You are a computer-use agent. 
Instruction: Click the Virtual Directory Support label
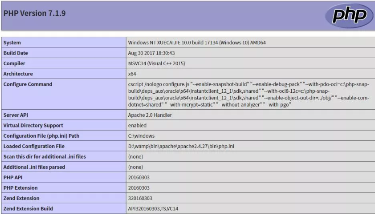tap(33, 125)
